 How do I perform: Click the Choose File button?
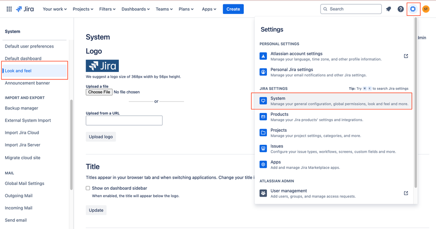point(99,92)
